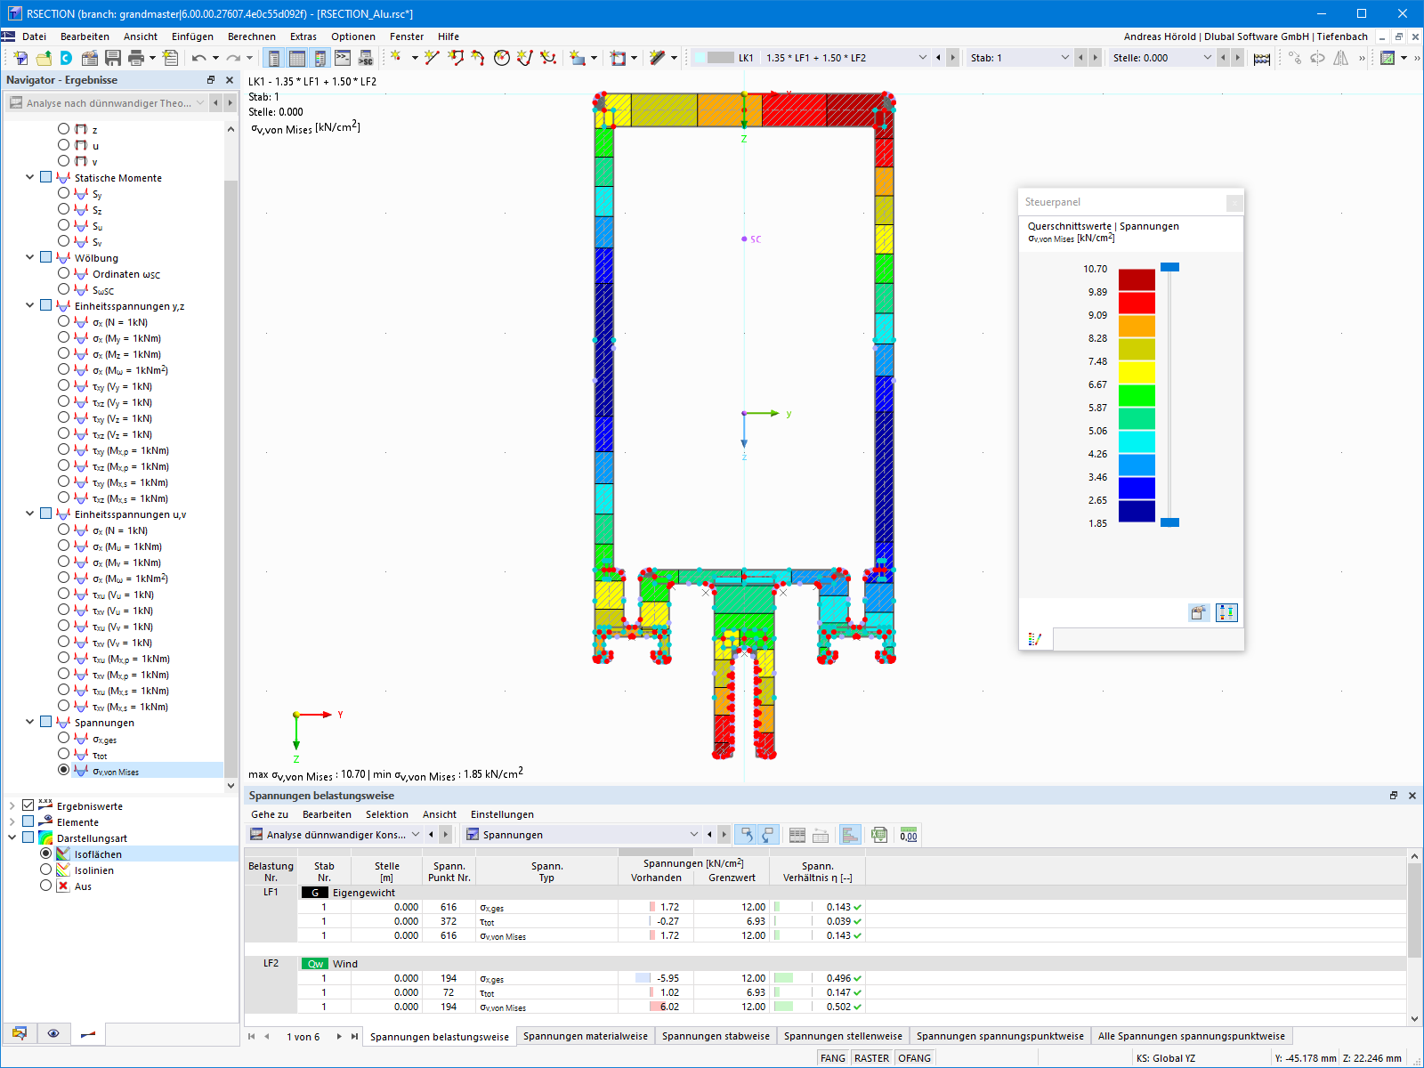This screenshot has height=1068, width=1424.
Task: Collapse Einheitsspannungen y,z tree node
Action: (x=29, y=305)
